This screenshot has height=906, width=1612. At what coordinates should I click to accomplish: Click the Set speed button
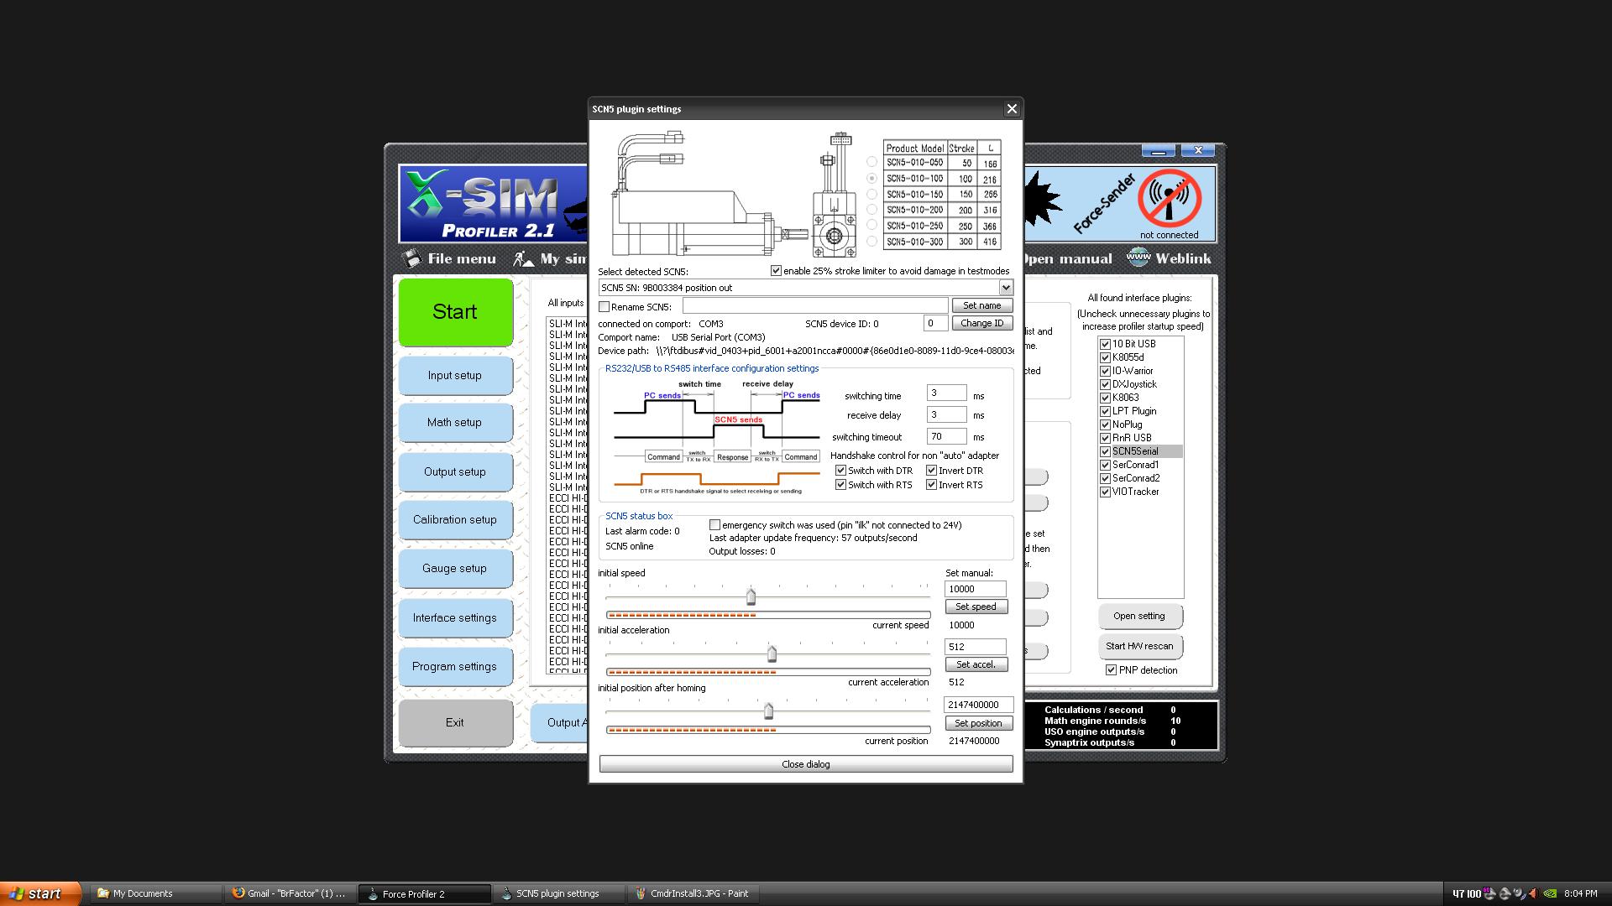coord(976,607)
